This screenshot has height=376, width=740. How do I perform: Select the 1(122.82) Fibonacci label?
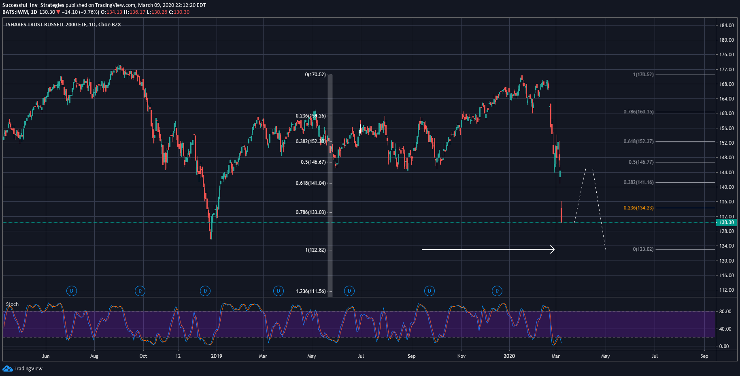[x=315, y=250]
